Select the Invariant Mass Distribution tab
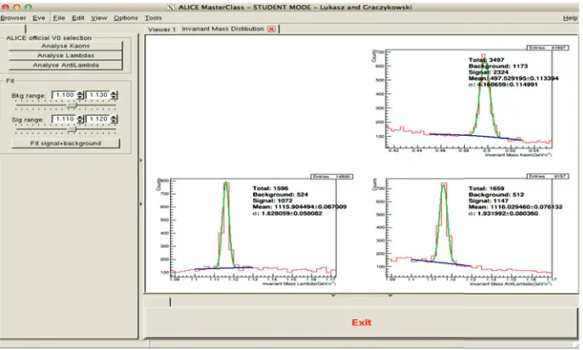Viewport: 583px width, 350px height. point(223,29)
